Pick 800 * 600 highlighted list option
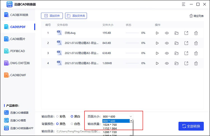 [116, 121]
